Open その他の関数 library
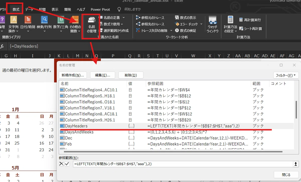Image resolution: width=301 pixels, height=182 pixels. [75, 24]
